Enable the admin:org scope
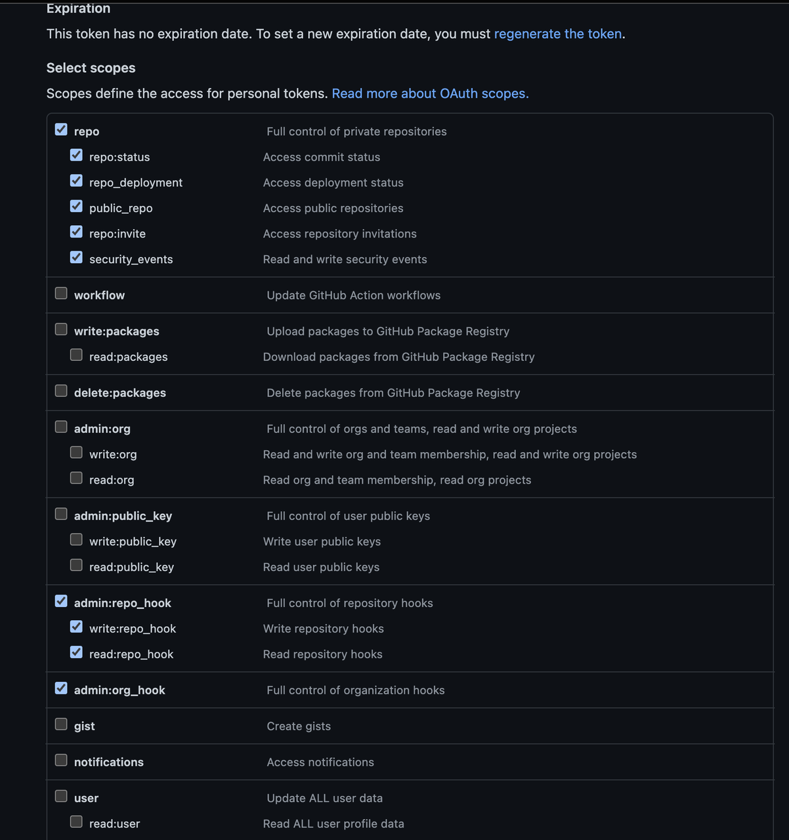Screen dimensions: 789x840 tap(61, 427)
